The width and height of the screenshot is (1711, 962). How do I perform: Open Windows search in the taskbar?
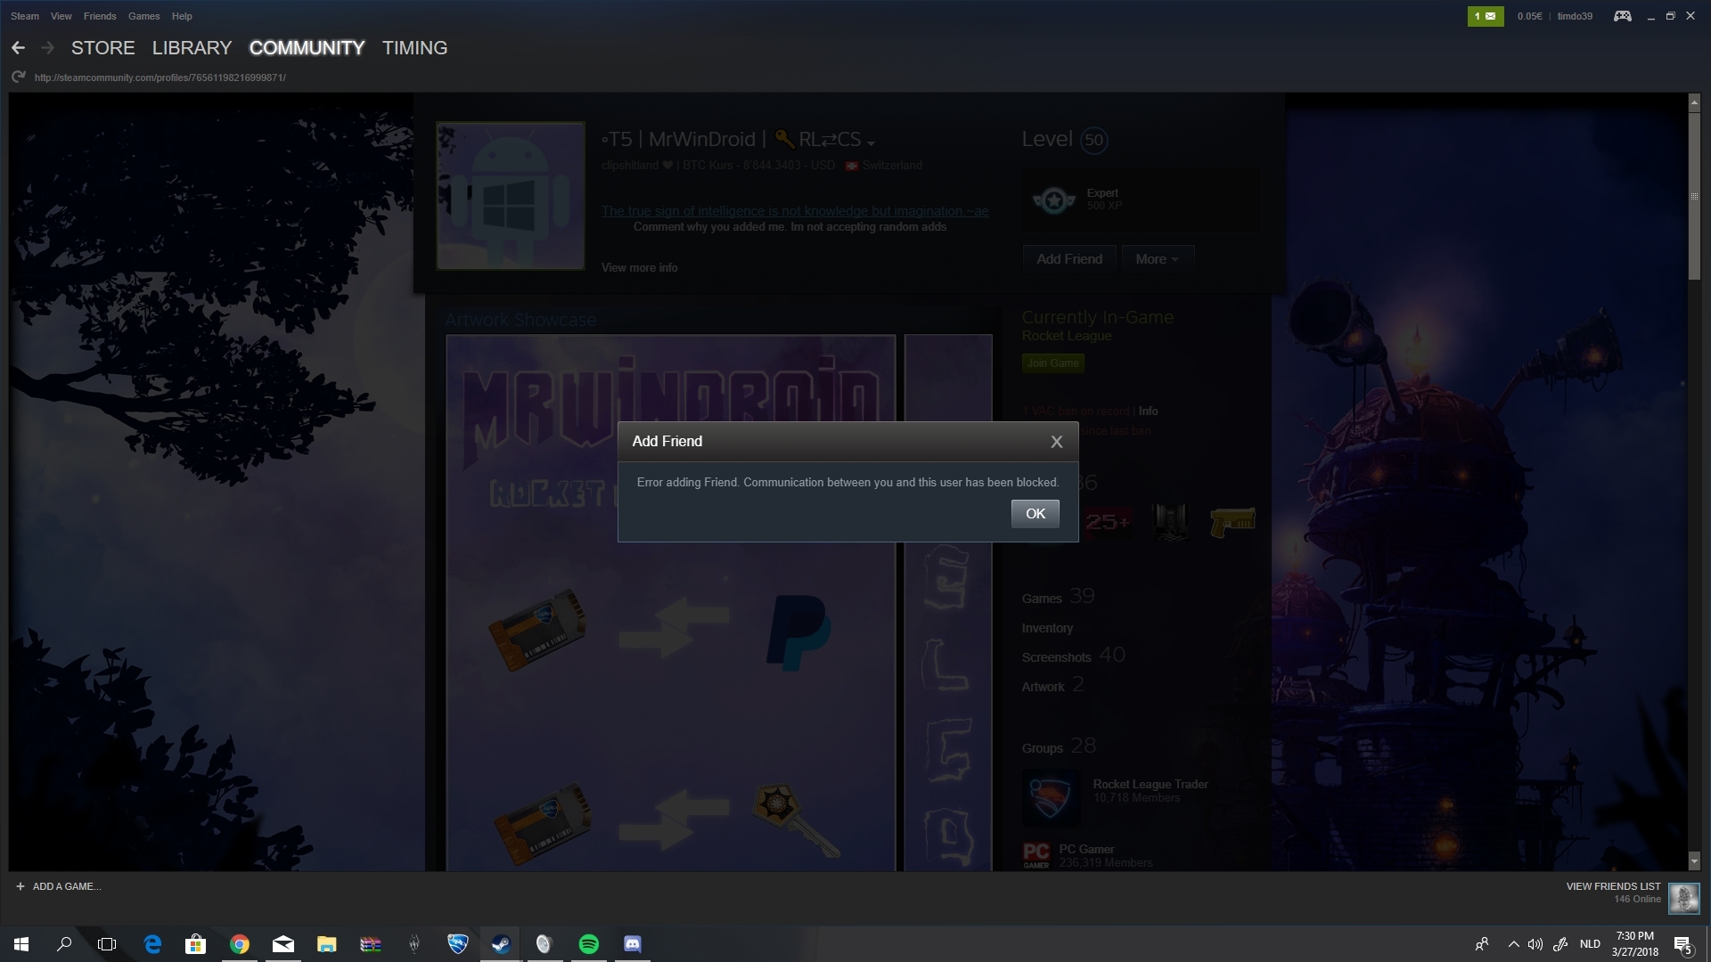64,944
